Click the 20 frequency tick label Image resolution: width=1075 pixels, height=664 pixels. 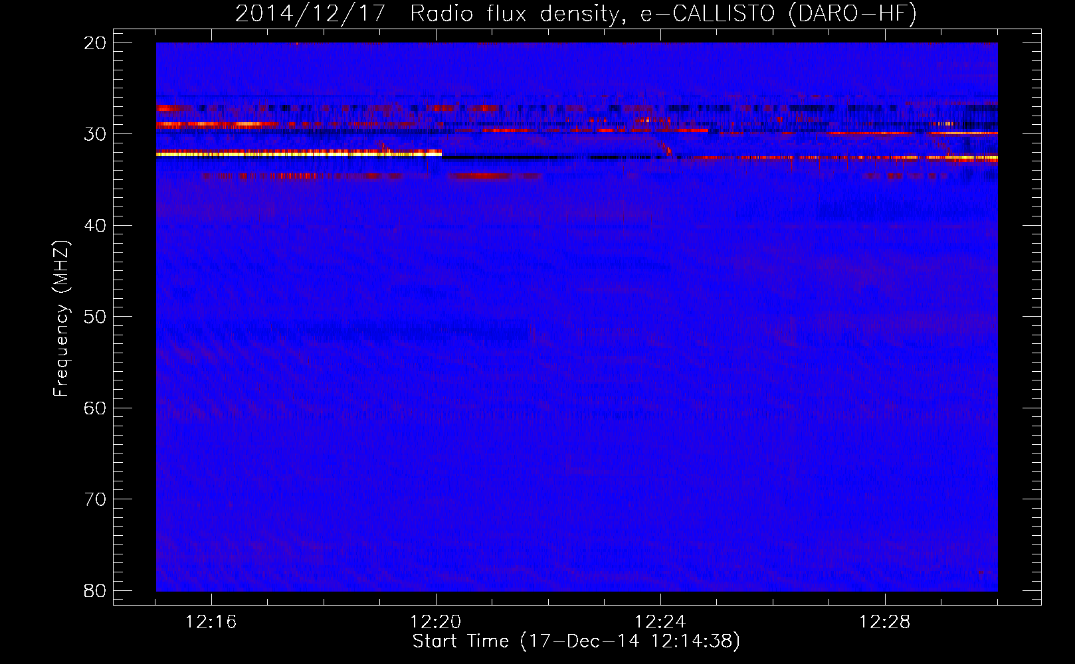click(x=96, y=43)
